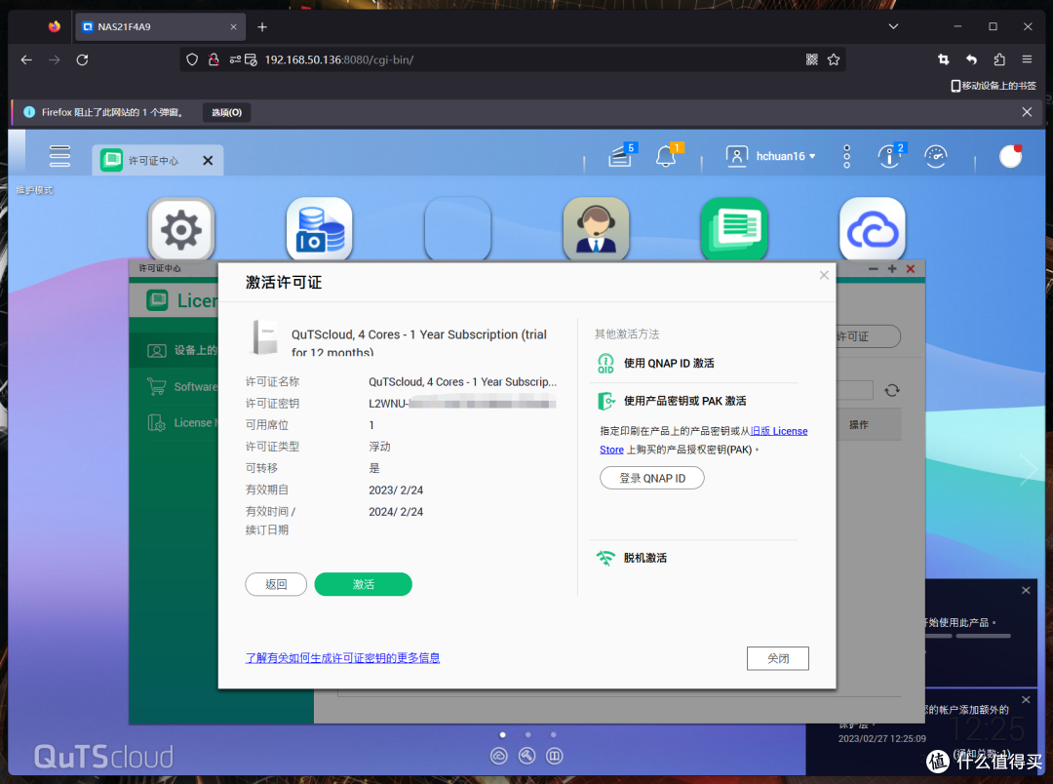
Task: Open Firefox application hamburger menu
Action: tap(1027, 59)
